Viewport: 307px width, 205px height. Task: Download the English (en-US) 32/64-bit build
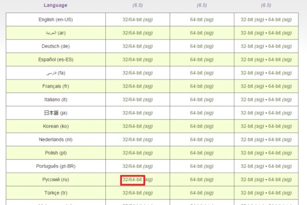click(x=133, y=19)
